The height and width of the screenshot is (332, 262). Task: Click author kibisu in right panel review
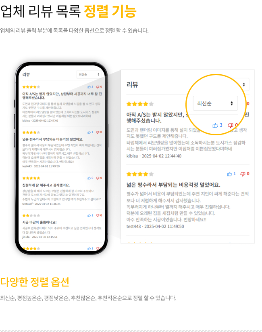coord(132,156)
